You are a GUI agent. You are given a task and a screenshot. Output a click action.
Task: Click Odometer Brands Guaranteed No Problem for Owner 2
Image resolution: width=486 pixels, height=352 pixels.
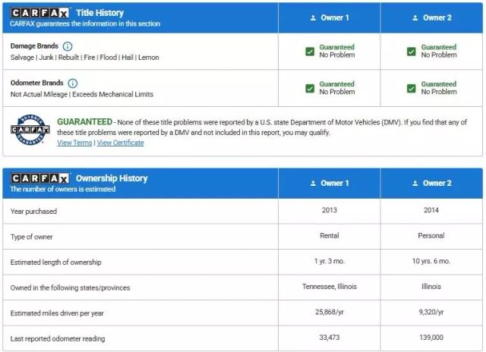(439, 88)
